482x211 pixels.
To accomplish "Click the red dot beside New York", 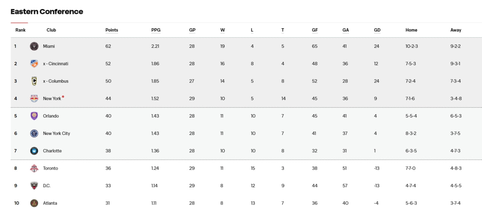I will (63, 96).
